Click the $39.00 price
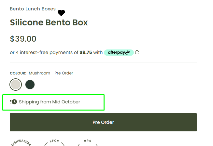This screenshot has width=213, height=146. [x=23, y=39]
